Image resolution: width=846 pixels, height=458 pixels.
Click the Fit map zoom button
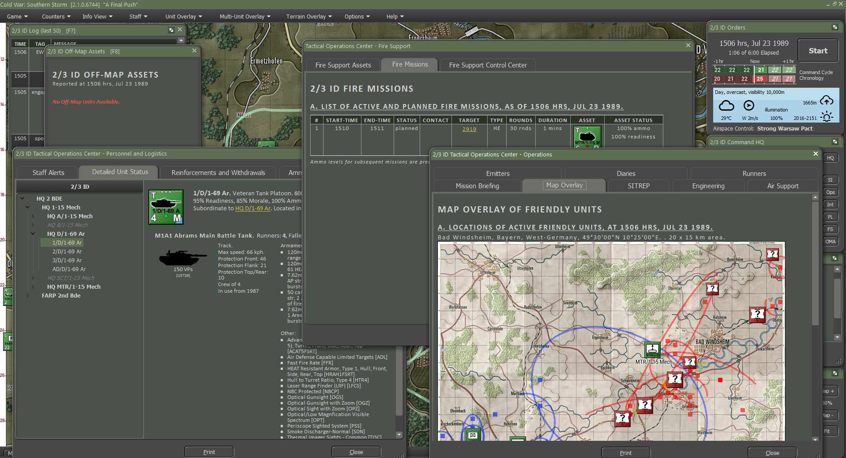click(x=827, y=431)
